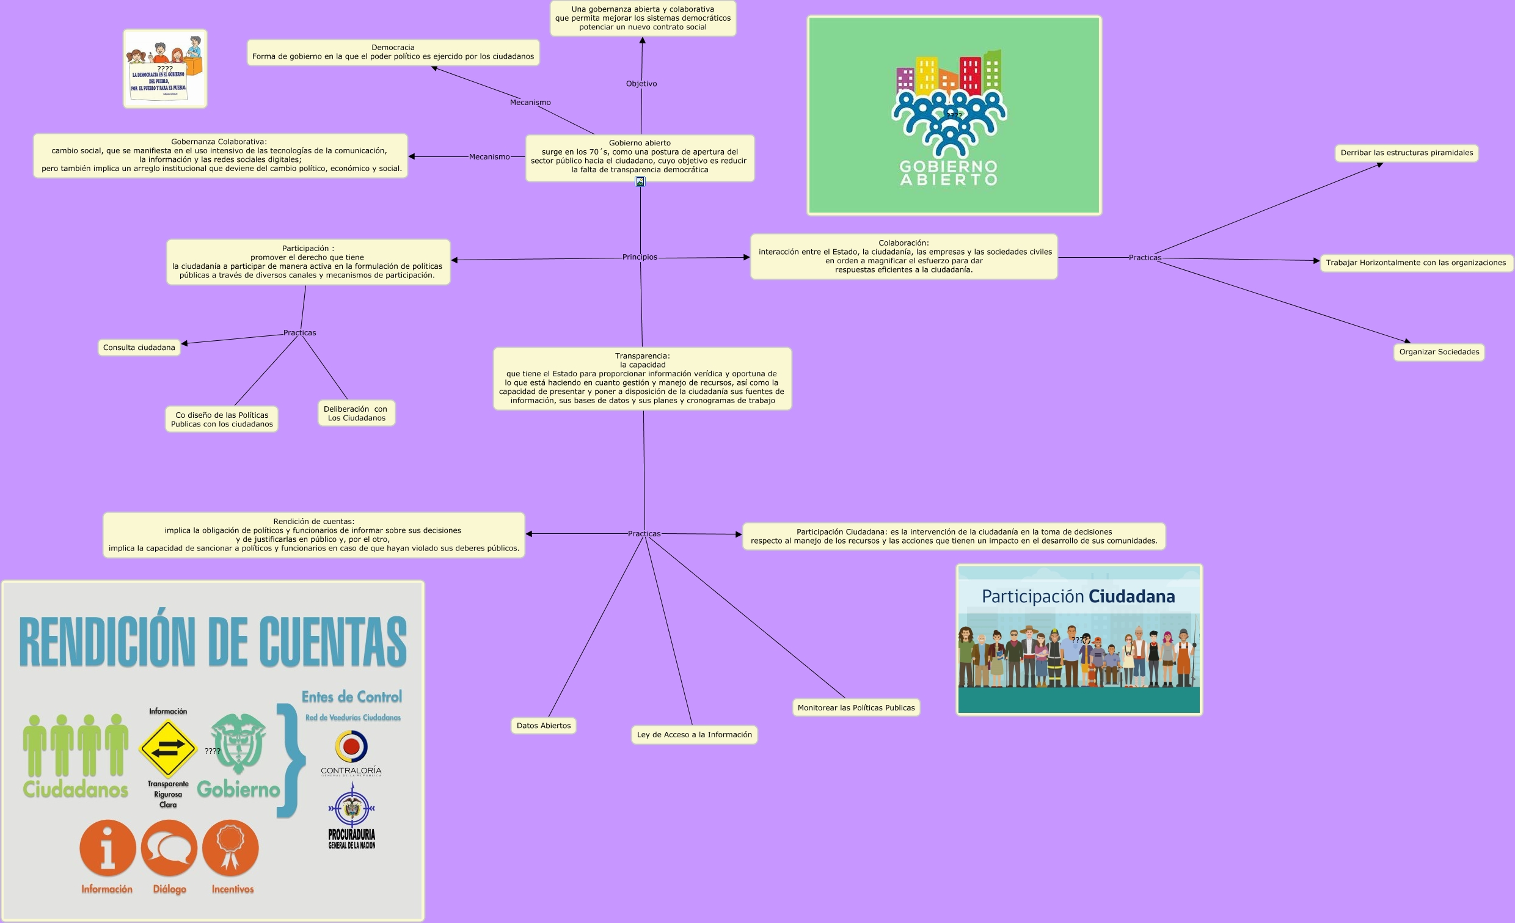
Task: Click the orange Incentivos ribbon icon
Action: tap(230, 847)
